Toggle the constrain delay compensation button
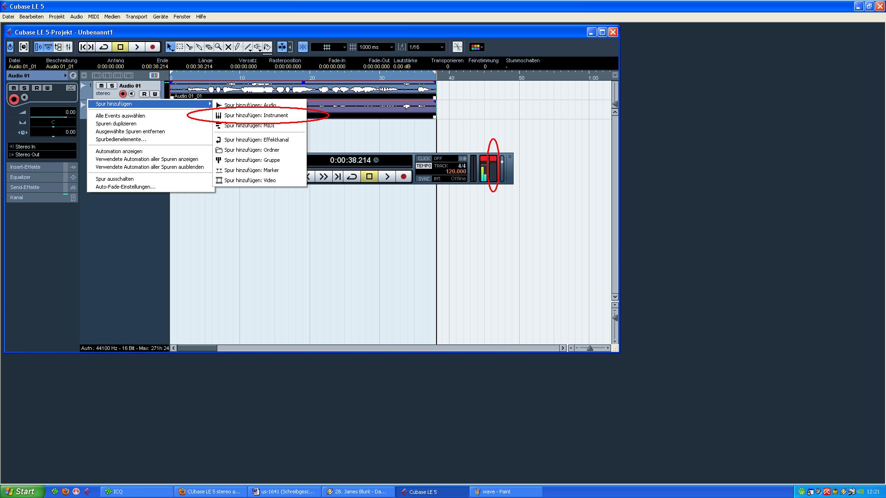 coord(24,47)
